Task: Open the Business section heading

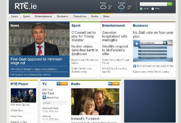Action: 140,25
